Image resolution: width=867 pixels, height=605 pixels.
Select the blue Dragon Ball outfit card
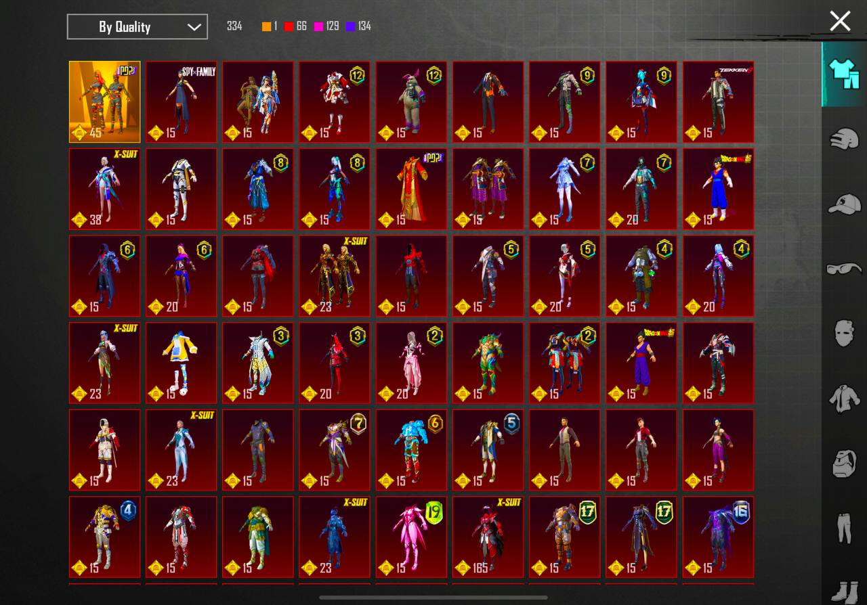pos(719,189)
